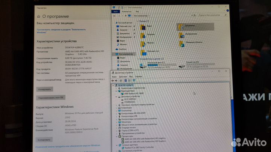Screen dimensions: 271x152
Task: Collapse the Папки (7) group in Explorer
Action: point(138,21)
